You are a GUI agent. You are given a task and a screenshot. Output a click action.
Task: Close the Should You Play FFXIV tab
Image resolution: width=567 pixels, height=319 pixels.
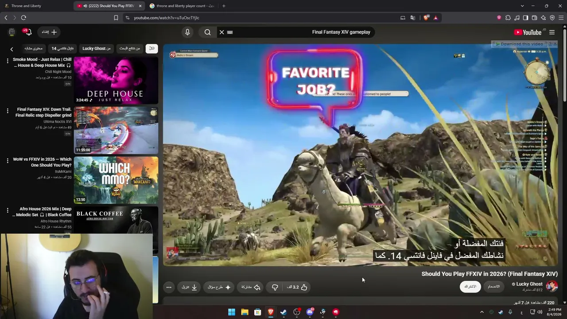tap(140, 6)
